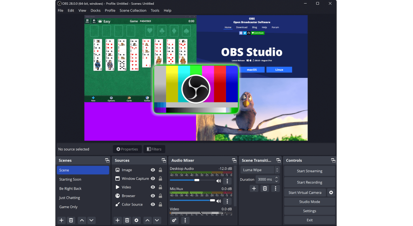Open the Tools menu
413x226 pixels.
155,11
